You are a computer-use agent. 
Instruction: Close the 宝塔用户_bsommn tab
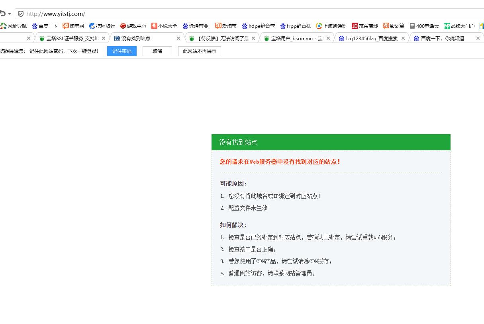[x=328, y=38]
